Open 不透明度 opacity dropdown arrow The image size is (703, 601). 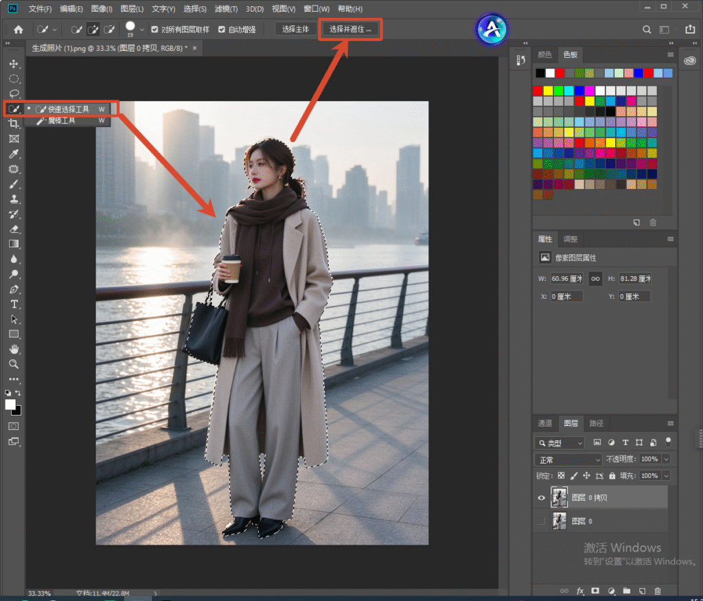pyautogui.click(x=666, y=459)
